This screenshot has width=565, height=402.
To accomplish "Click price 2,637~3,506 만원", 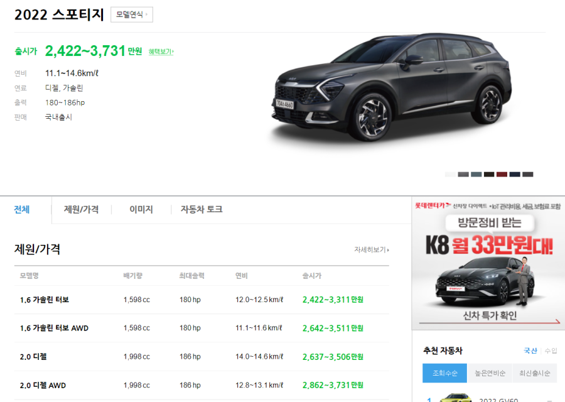I will click(333, 357).
